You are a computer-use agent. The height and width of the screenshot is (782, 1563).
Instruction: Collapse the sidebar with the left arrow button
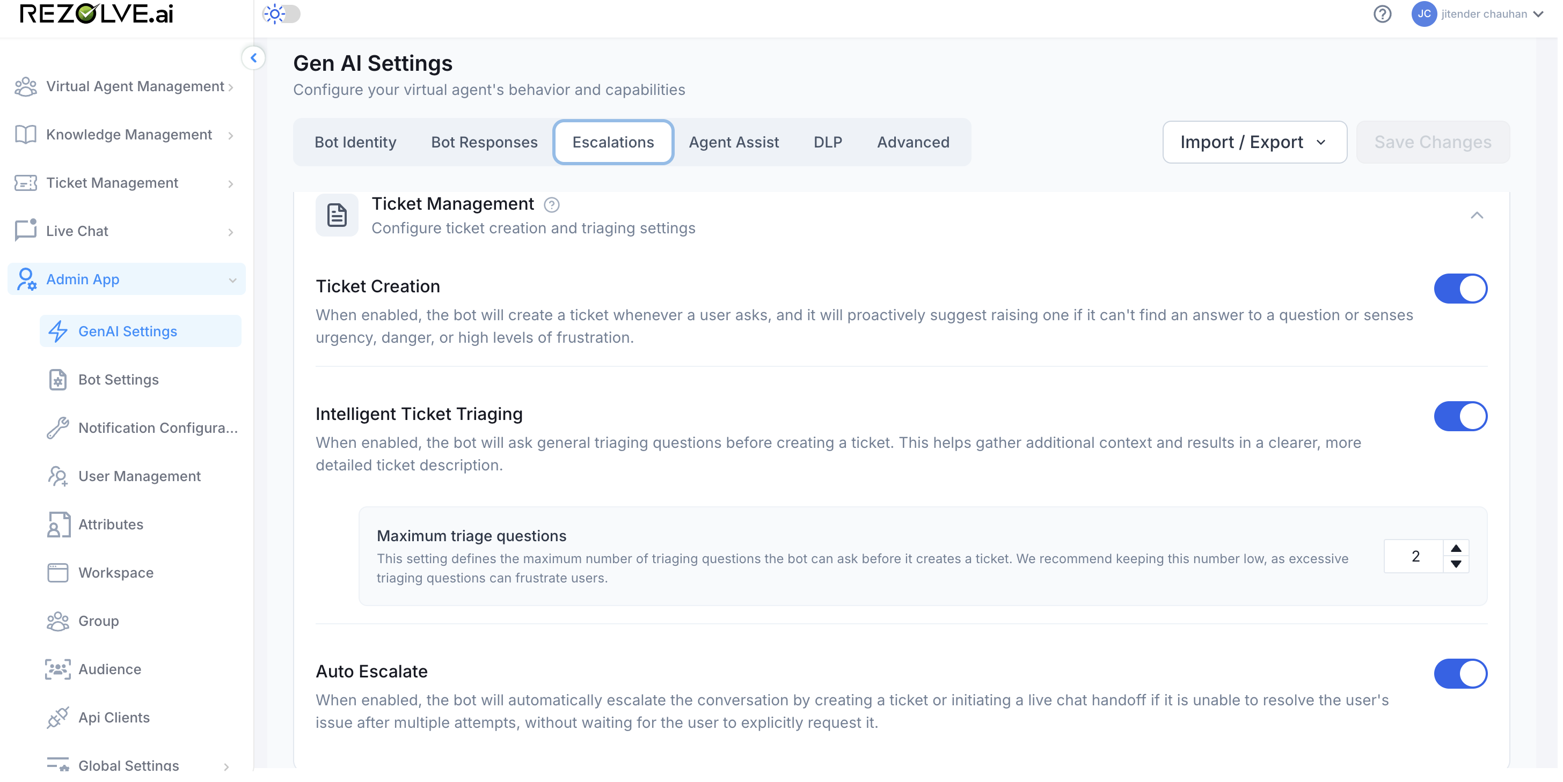coord(254,58)
